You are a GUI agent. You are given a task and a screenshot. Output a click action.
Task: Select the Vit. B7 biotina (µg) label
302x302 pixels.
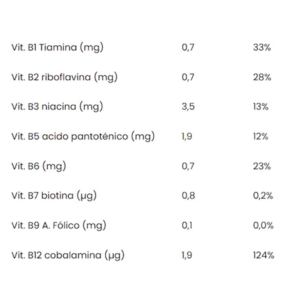(x=54, y=196)
